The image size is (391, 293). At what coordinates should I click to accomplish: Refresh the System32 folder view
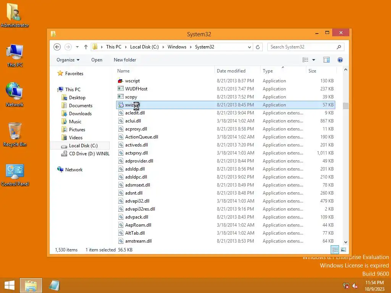[258, 47]
